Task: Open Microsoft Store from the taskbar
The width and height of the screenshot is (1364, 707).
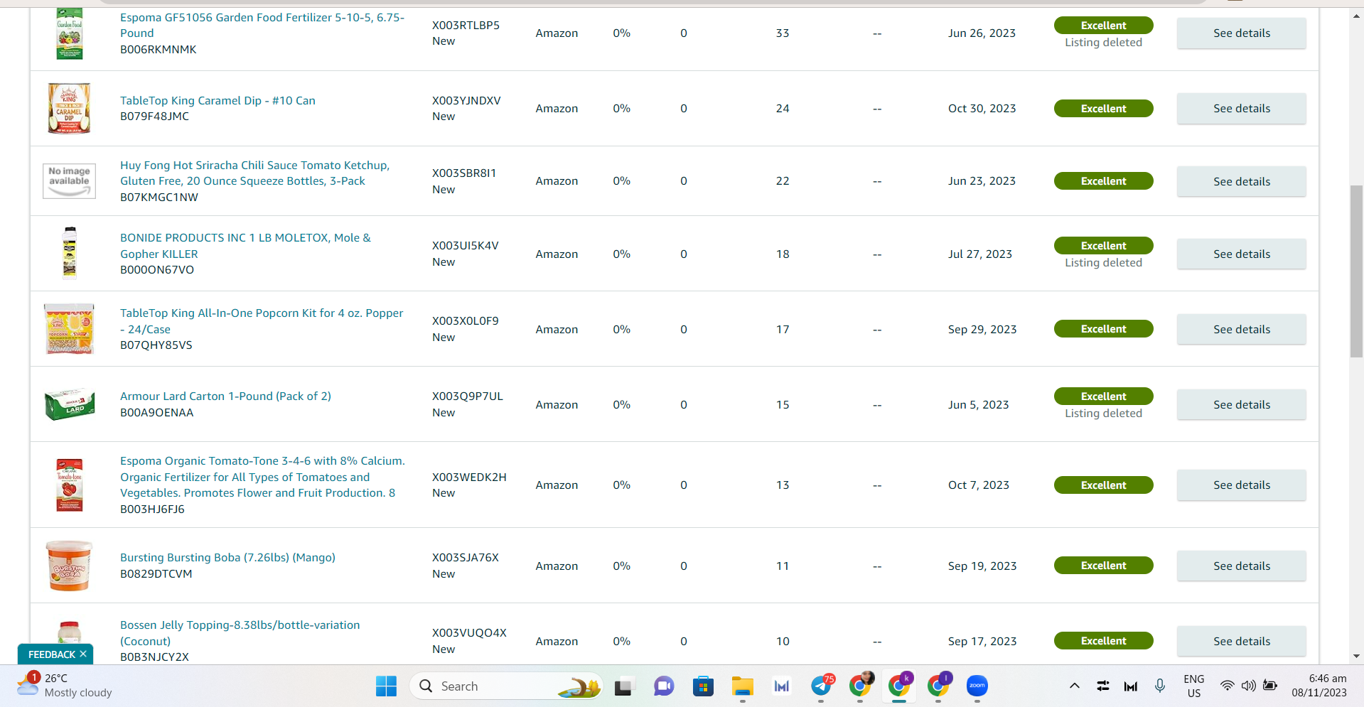Action: [703, 686]
